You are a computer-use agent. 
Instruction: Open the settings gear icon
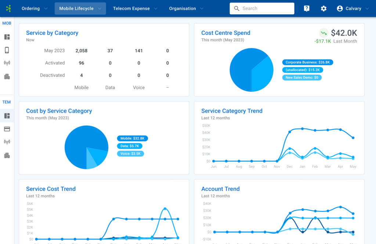[323, 8]
